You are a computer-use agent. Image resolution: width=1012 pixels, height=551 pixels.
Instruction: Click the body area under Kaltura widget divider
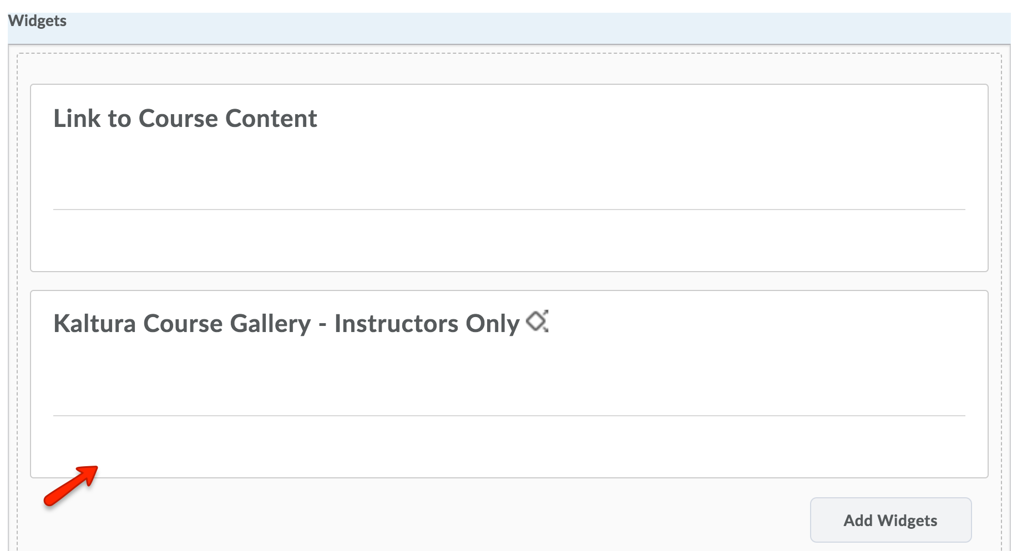pyautogui.click(x=509, y=446)
